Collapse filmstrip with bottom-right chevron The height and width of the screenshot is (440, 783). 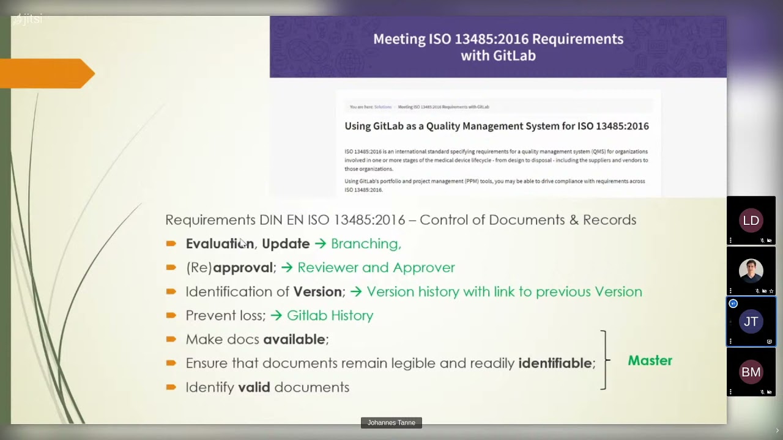pyautogui.click(x=777, y=431)
